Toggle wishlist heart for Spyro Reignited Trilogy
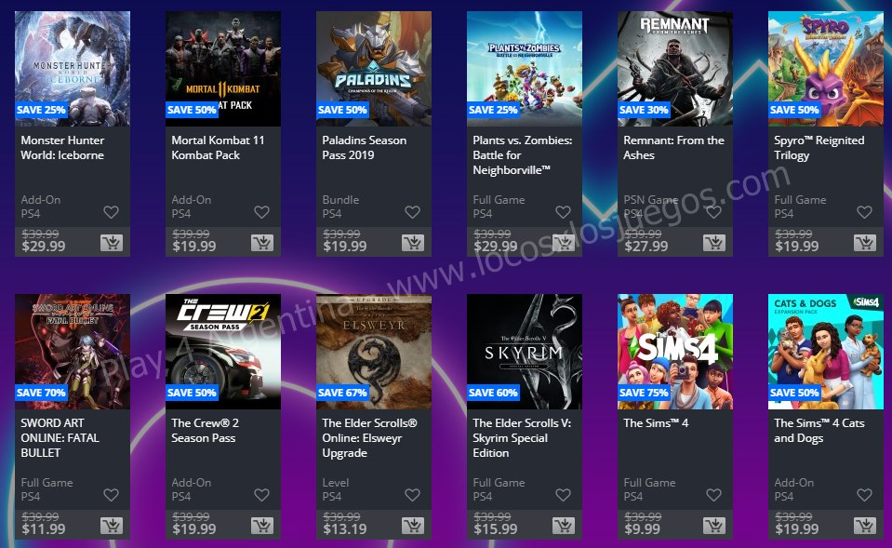Viewport: 892px width, 548px height. [x=864, y=212]
